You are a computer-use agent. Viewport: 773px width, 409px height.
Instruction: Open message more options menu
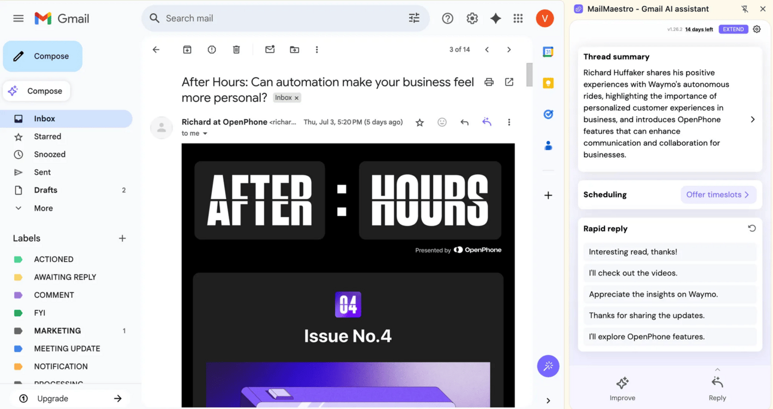(509, 123)
